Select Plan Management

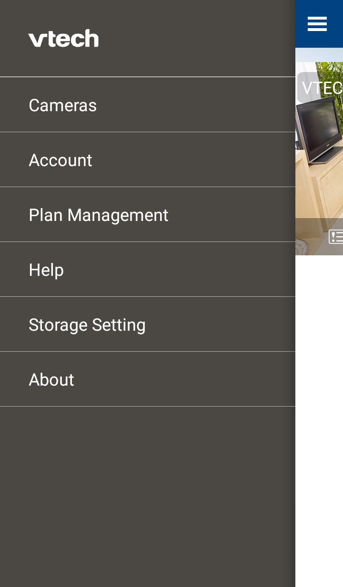(x=98, y=215)
